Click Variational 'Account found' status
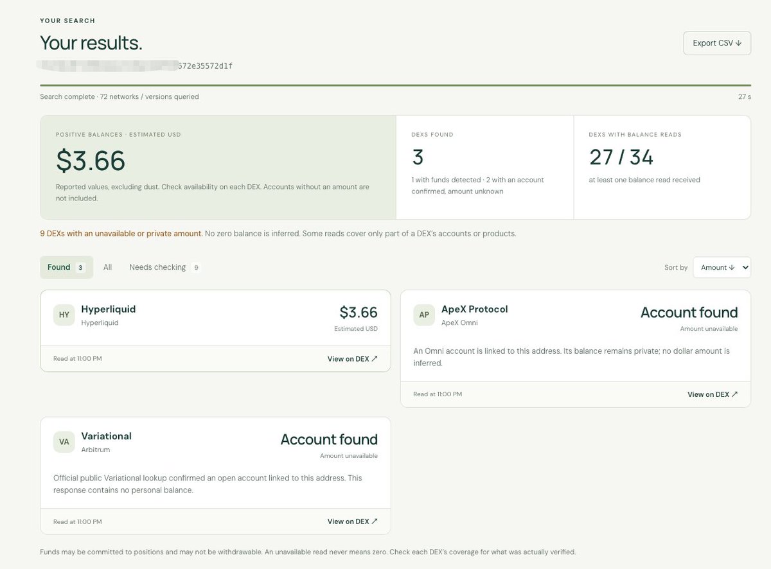This screenshot has height=569, width=771. coord(329,440)
